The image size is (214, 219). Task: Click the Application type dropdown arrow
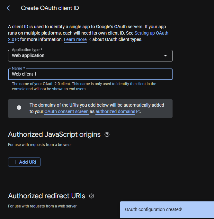pyautogui.click(x=165, y=56)
